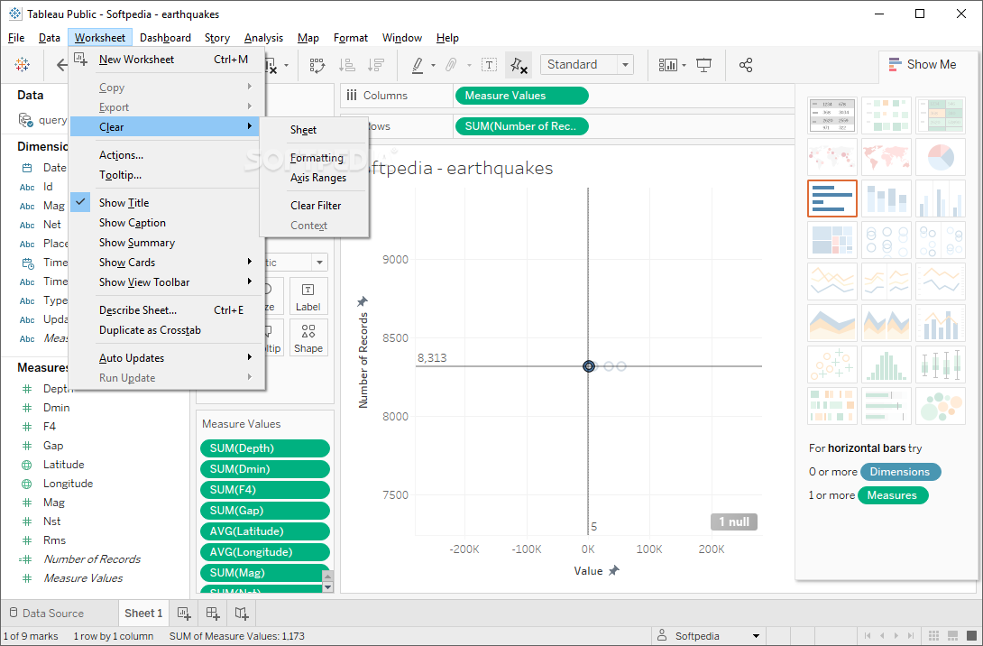Open the Dashboard menu
Image resolution: width=983 pixels, height=646 pixels.
click(x=165, y=38)
